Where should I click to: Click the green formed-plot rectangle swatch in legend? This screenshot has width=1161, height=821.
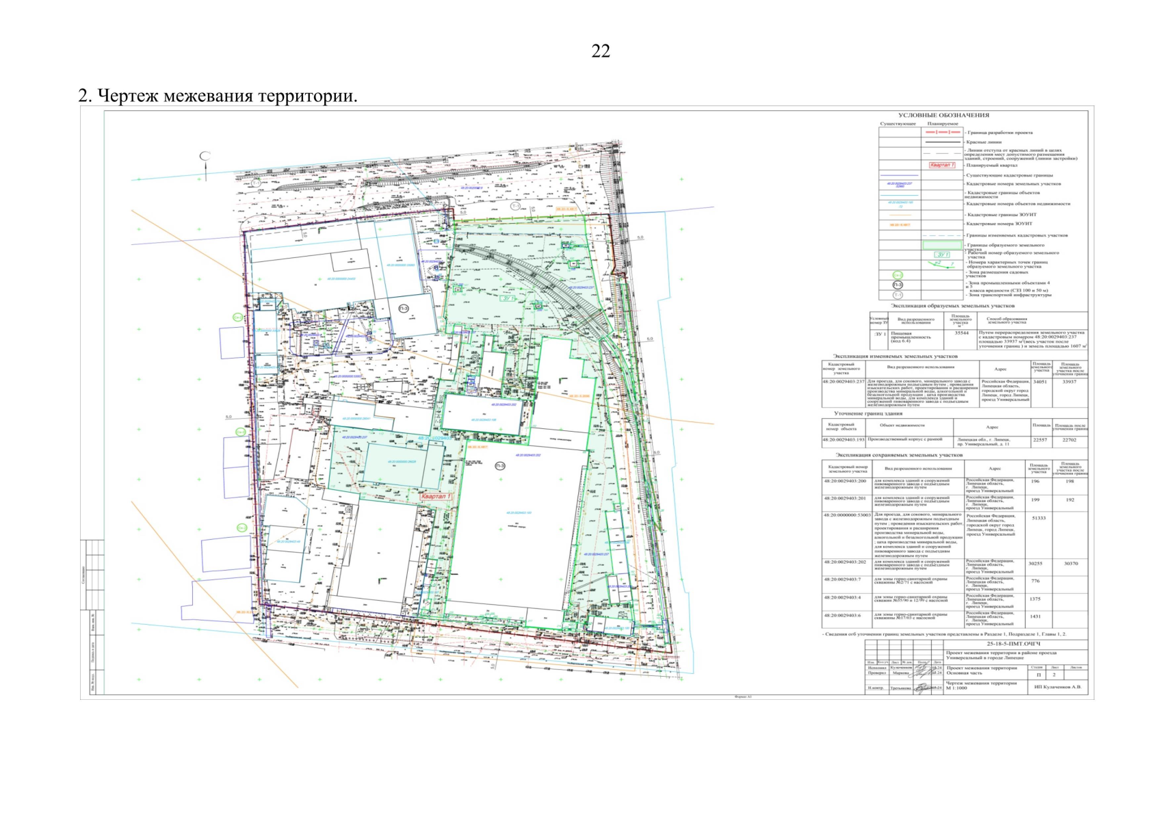coord(942,244)
